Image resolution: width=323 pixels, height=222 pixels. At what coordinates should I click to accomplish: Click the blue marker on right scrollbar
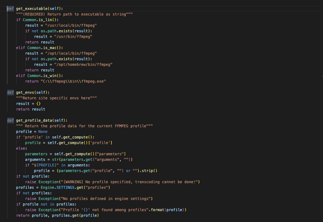coord(322,76)
